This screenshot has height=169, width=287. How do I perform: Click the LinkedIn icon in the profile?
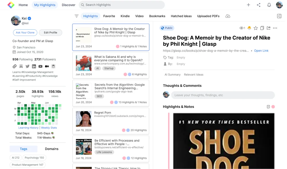click(34, 66)
